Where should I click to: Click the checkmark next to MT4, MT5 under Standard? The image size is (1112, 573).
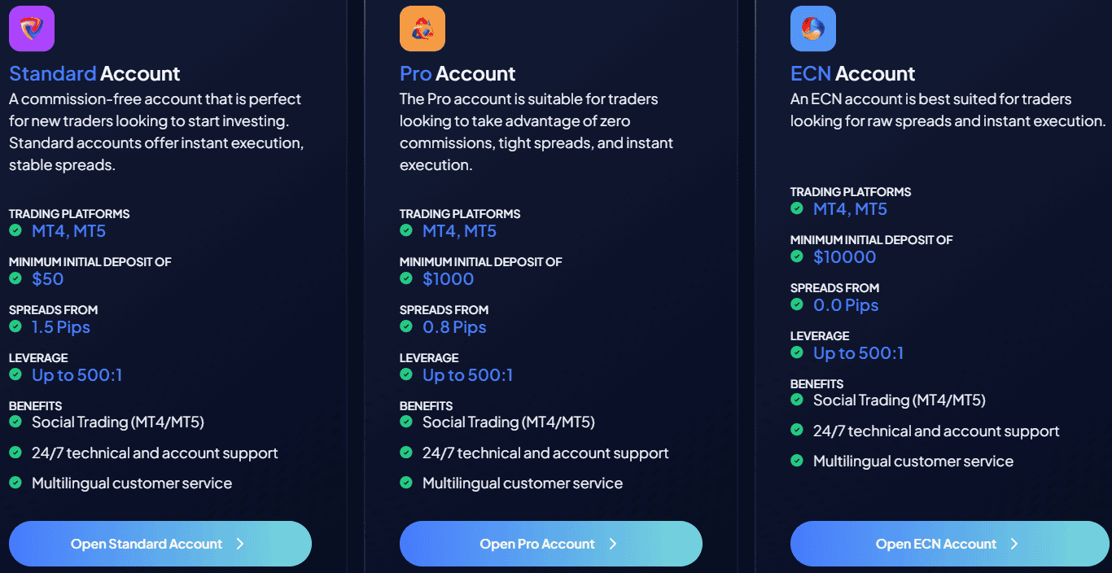(x=15, y=230)
